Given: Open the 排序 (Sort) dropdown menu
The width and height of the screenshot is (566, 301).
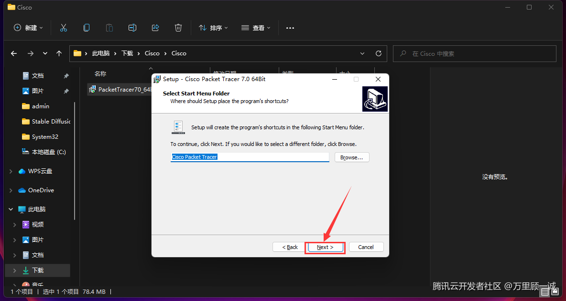Looking at the screenshot, I should (x=213, y=28).
